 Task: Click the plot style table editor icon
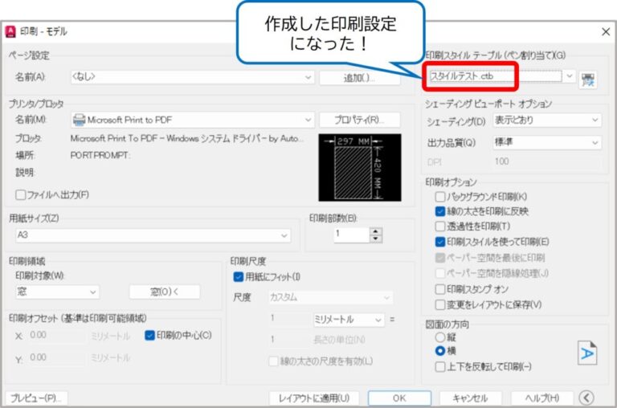coord(590,78)
